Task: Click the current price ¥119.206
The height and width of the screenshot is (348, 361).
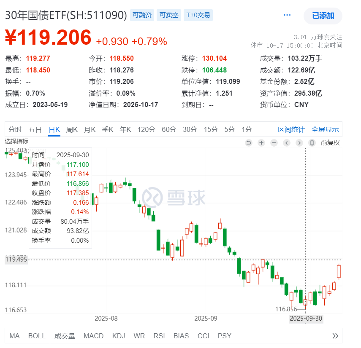Action: pos(49,37)
